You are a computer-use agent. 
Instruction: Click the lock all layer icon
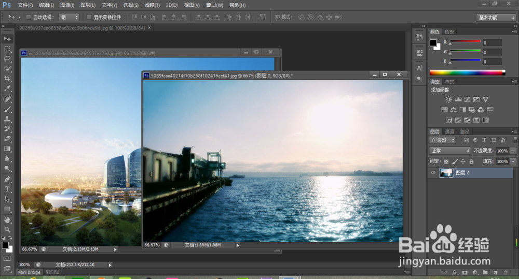[x=471, y=161]
